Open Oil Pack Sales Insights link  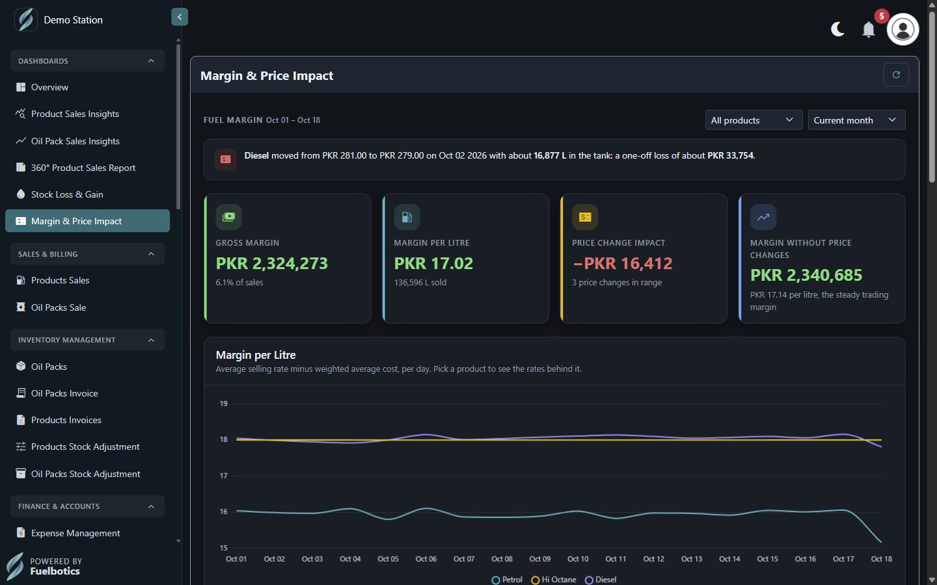pos(87,141)
